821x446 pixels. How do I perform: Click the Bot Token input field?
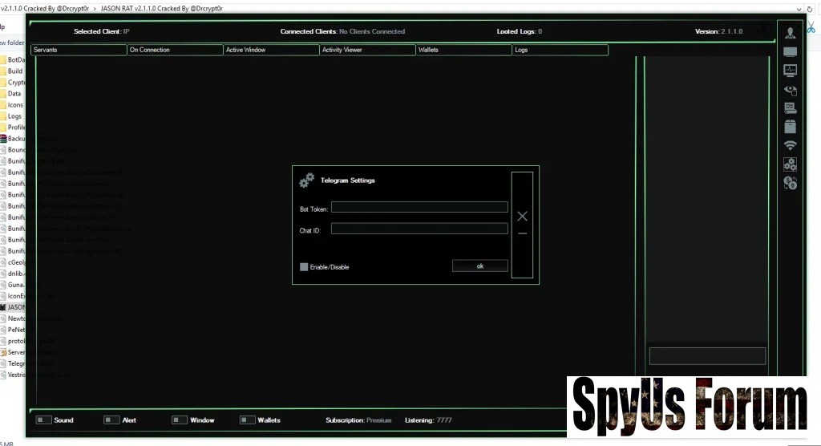pyautogui.click(x=419, y=208)
